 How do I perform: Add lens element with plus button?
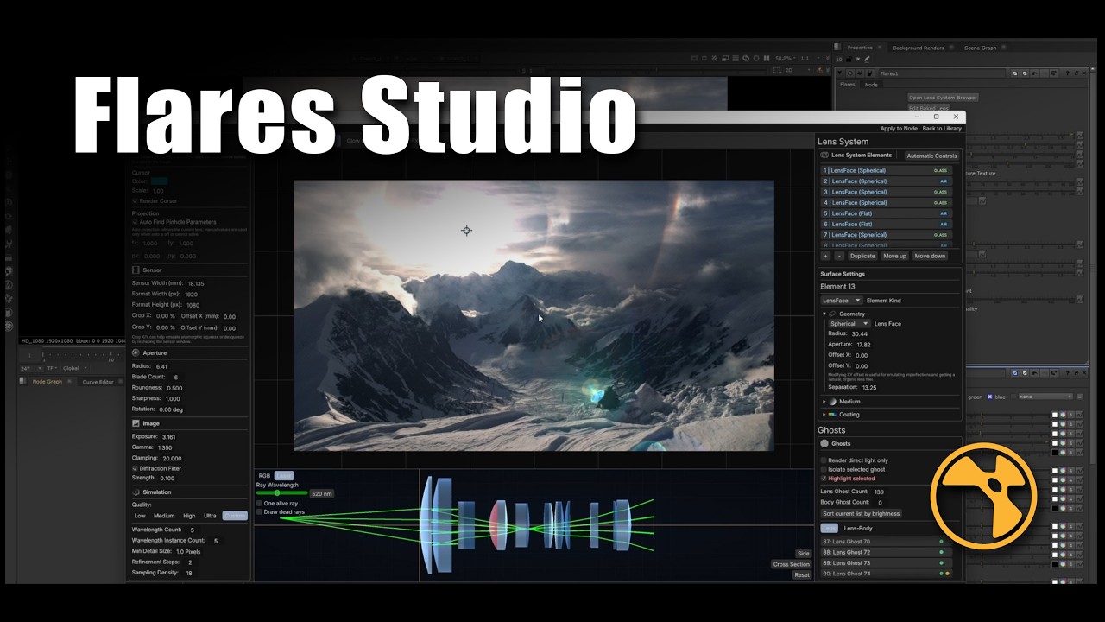pyautogui.click(x=825, y=257)
